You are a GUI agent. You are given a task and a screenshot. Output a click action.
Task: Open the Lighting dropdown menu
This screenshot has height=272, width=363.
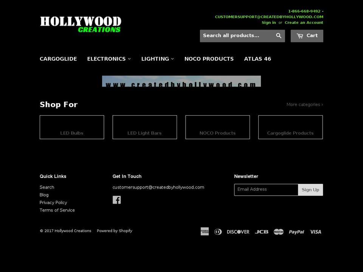point(157,59)
